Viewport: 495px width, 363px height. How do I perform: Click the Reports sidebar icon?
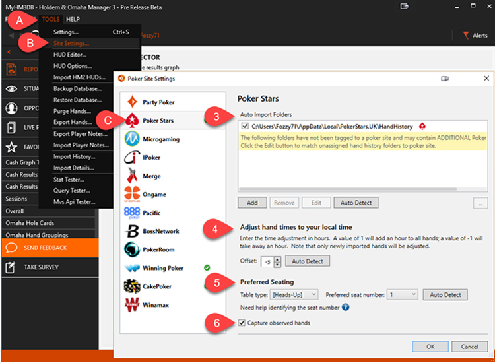click(x=12, y=69)
